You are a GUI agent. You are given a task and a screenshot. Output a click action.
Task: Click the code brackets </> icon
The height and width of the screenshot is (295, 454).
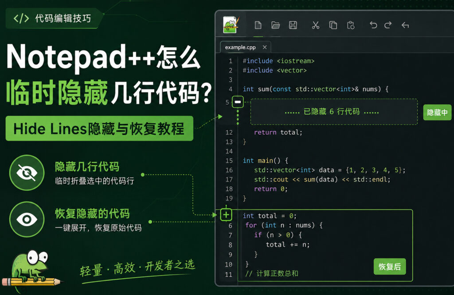(21, 18)
